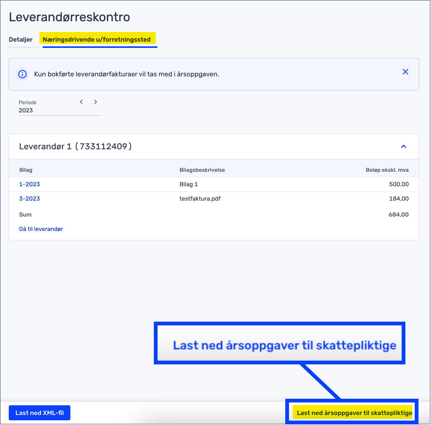
Task: Click the Bilag column header
Action: coord(26,170)
